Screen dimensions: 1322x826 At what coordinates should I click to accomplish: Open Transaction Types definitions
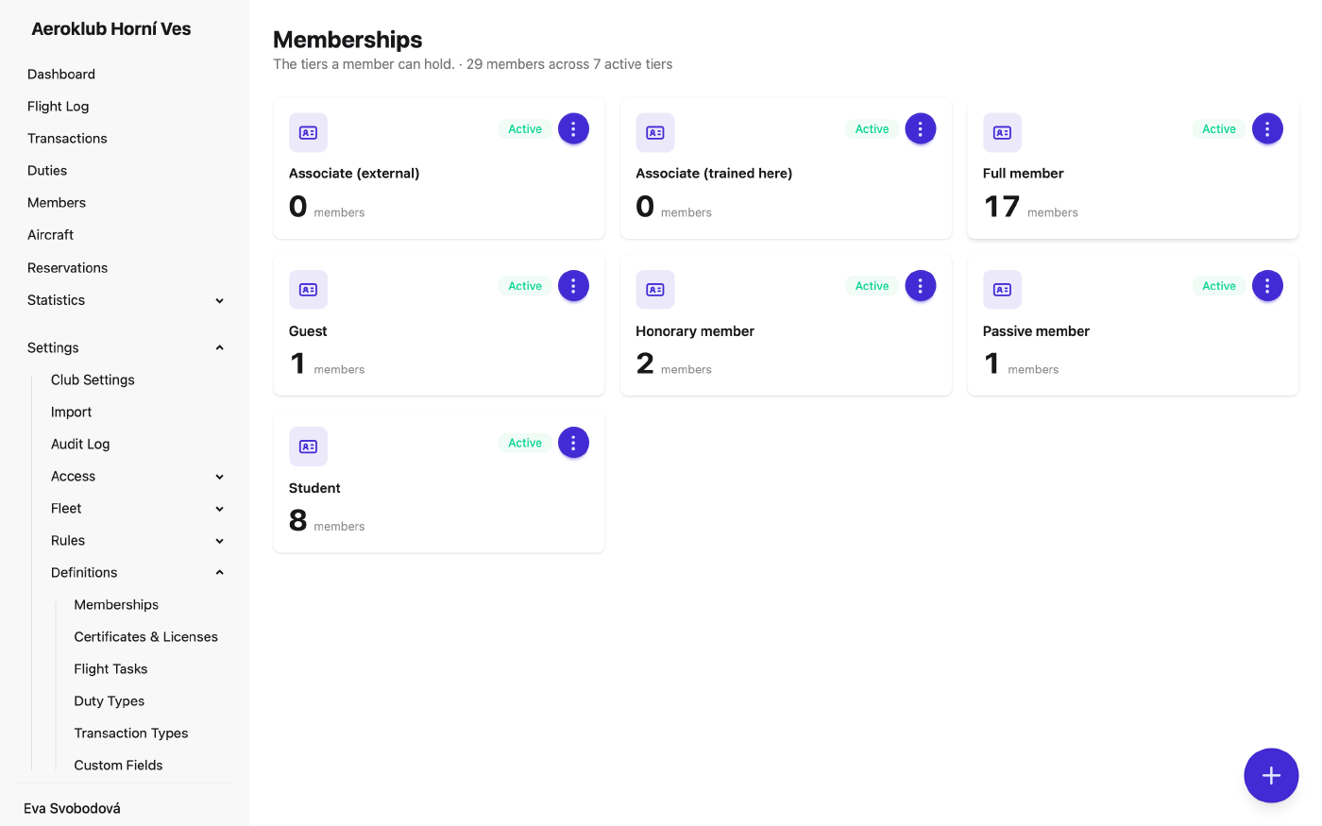(131, 733)
